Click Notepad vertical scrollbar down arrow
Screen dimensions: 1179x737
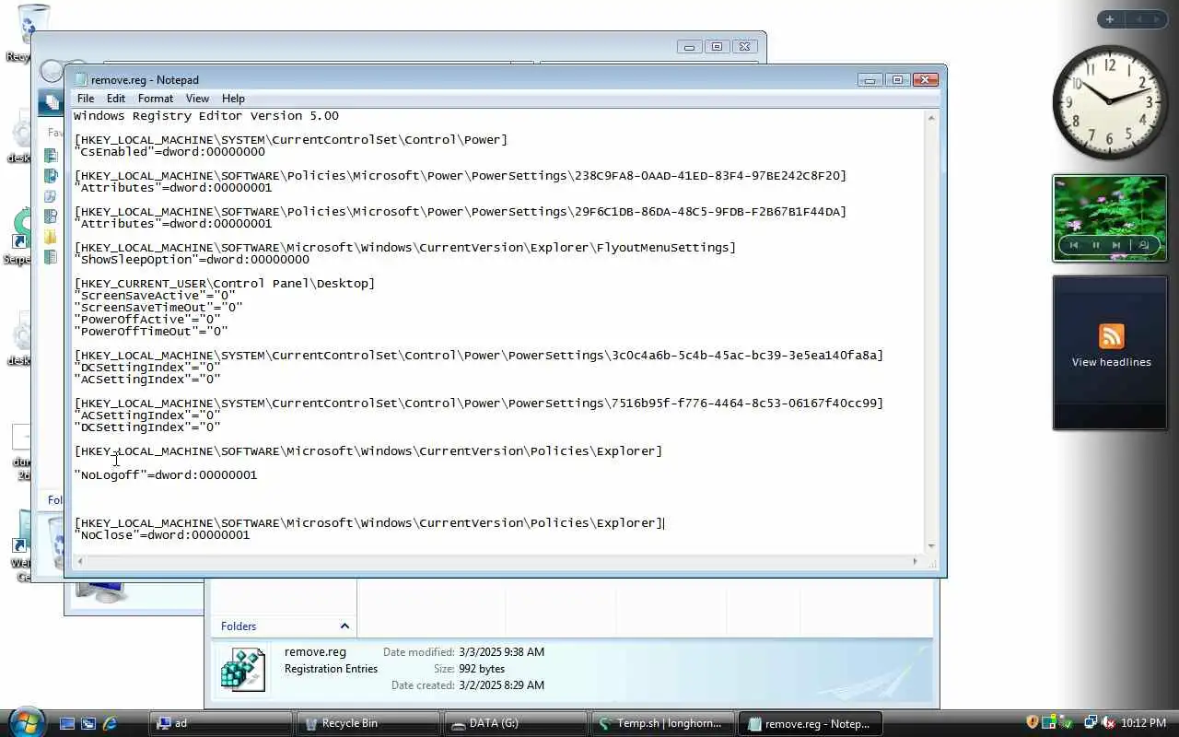coord(931,546)
